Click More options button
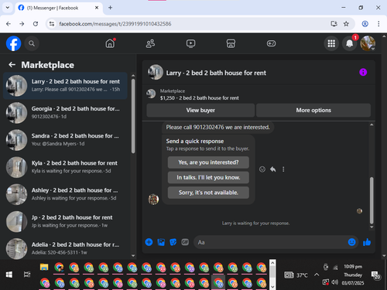387x290 pixels. tap(313, 111)
